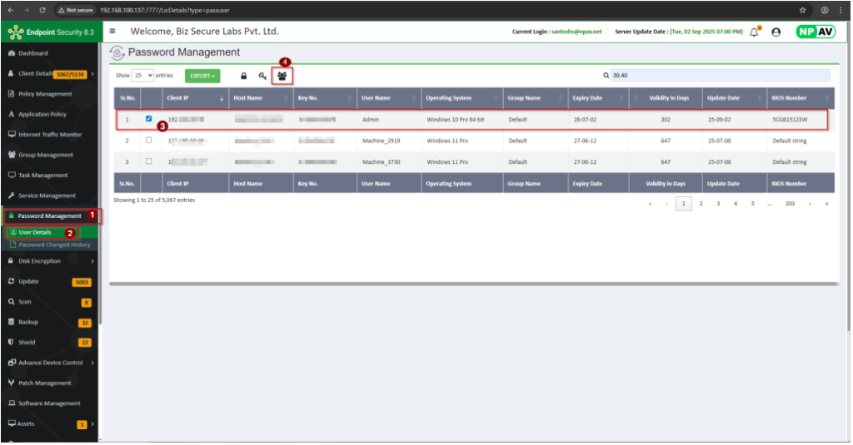Go to page 2 of the table
Screen dimensions: 853x445
pos(701,204)
